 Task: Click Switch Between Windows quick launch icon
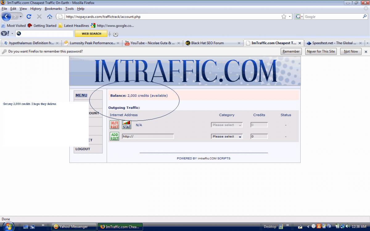[x=32, y=227]
